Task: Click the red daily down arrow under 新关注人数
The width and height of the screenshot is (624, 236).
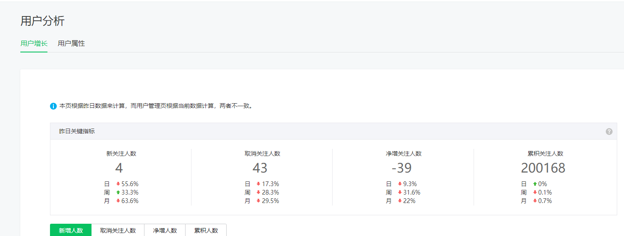Action: click(x=118, y=184)
